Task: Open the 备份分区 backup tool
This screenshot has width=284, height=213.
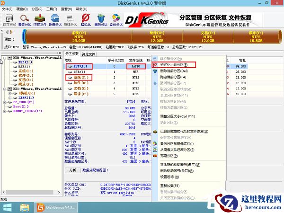Action: 116,20
